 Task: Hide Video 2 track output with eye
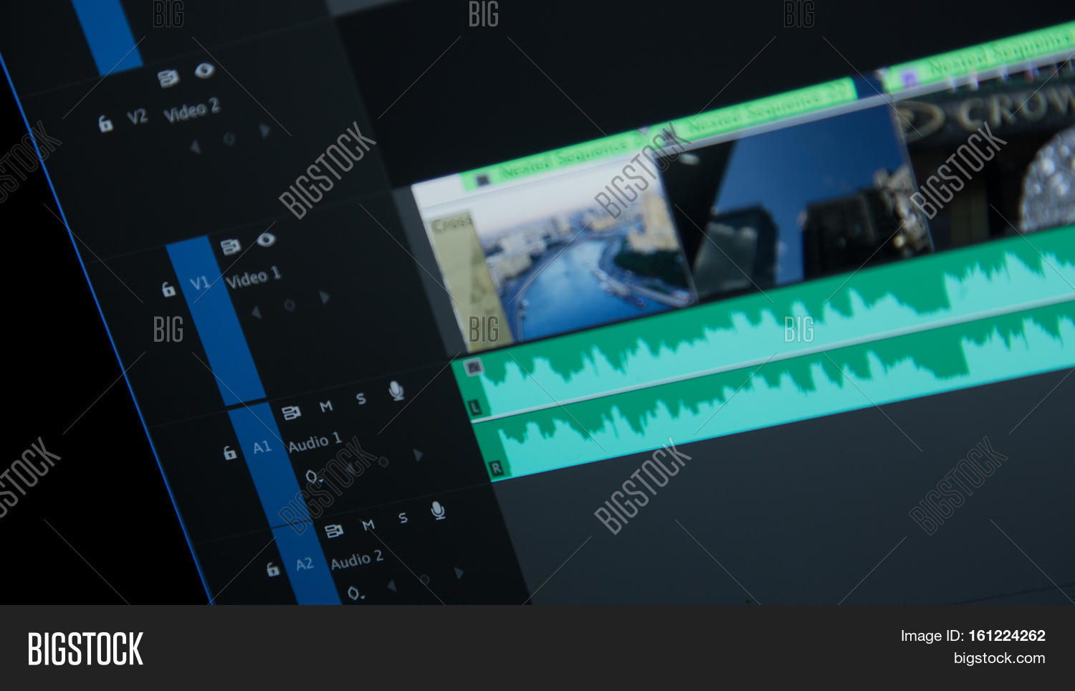204,70
